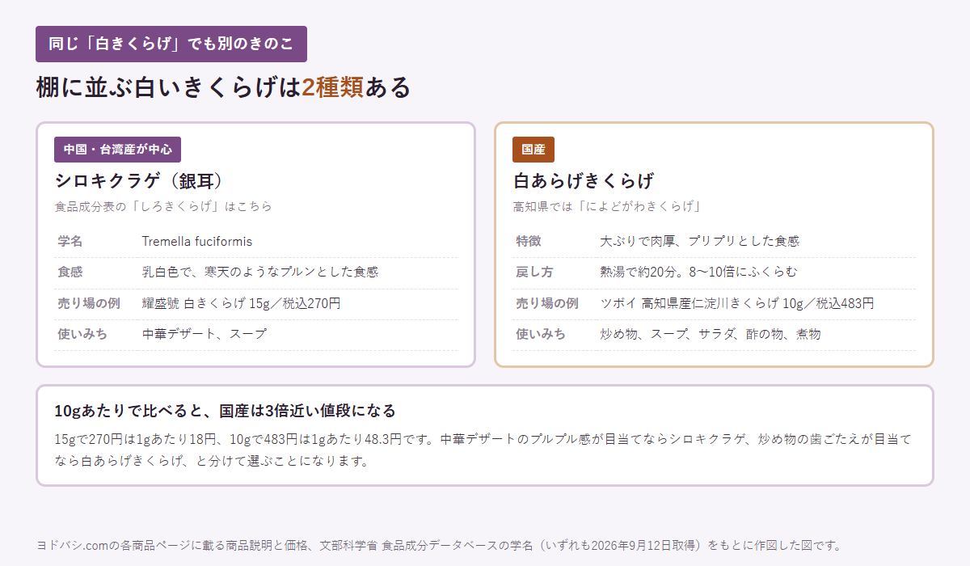The image size is (970, 566).
Task: Select 使いみち label in シロキクラゲ card
Action: coord(82,334)
